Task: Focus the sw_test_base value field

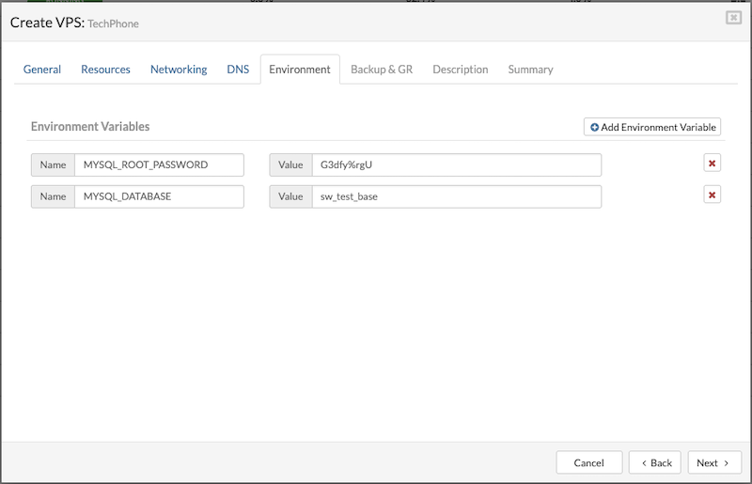Action: (456, 196)
